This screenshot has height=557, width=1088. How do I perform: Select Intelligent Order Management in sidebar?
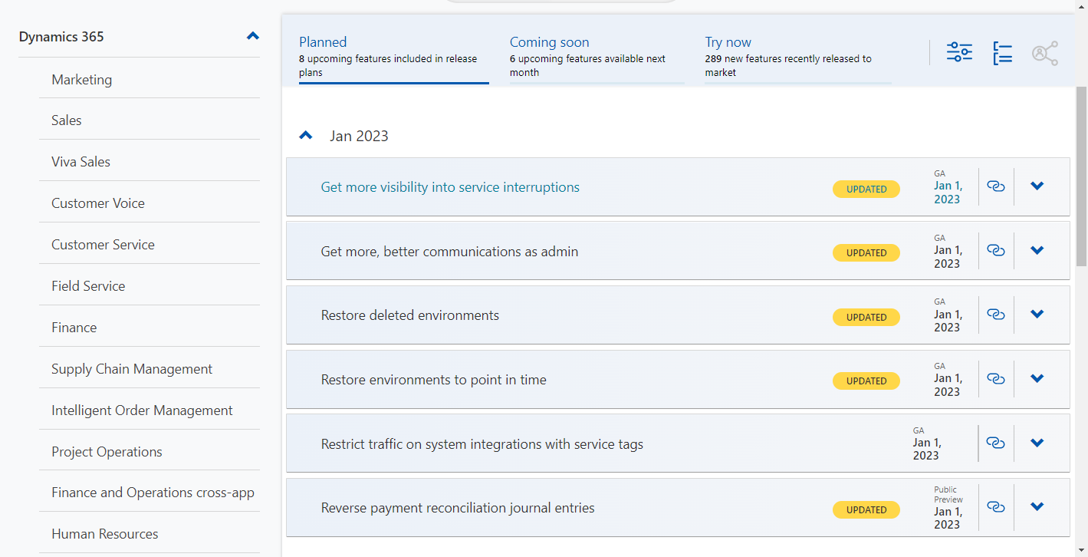(141, 410)
